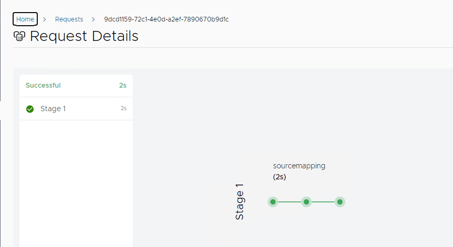Viewport: 453px width, 247px height.
Task: Click the chevron after Requests breadcrumb
Action: 93,19
